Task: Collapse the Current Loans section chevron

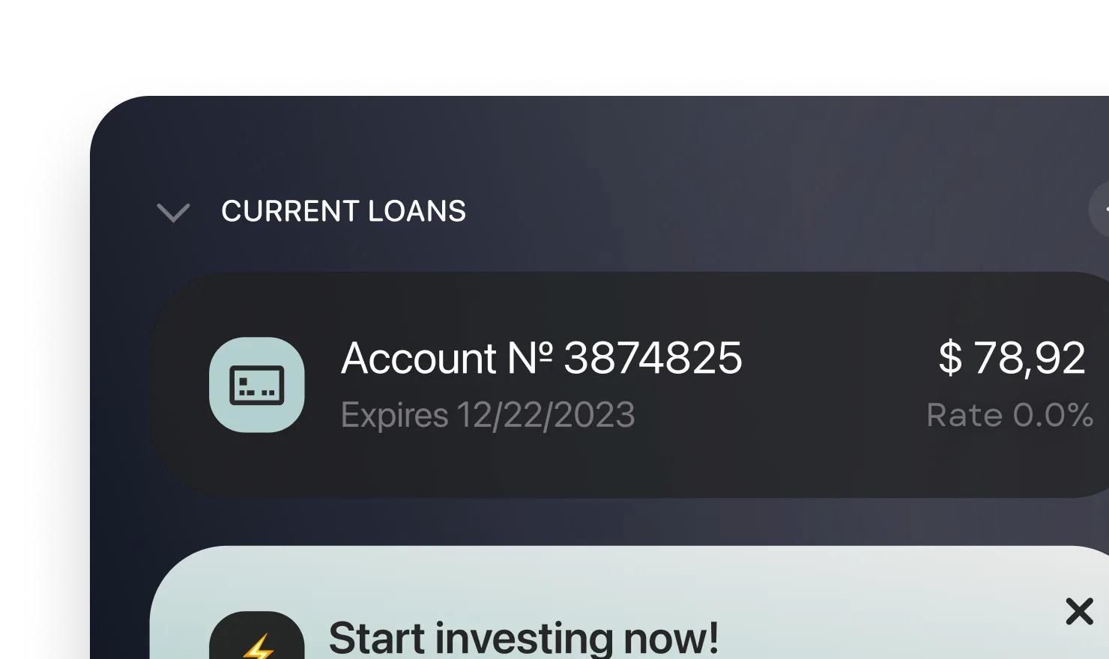Action: pyautogui.click(x=173, y=213)
